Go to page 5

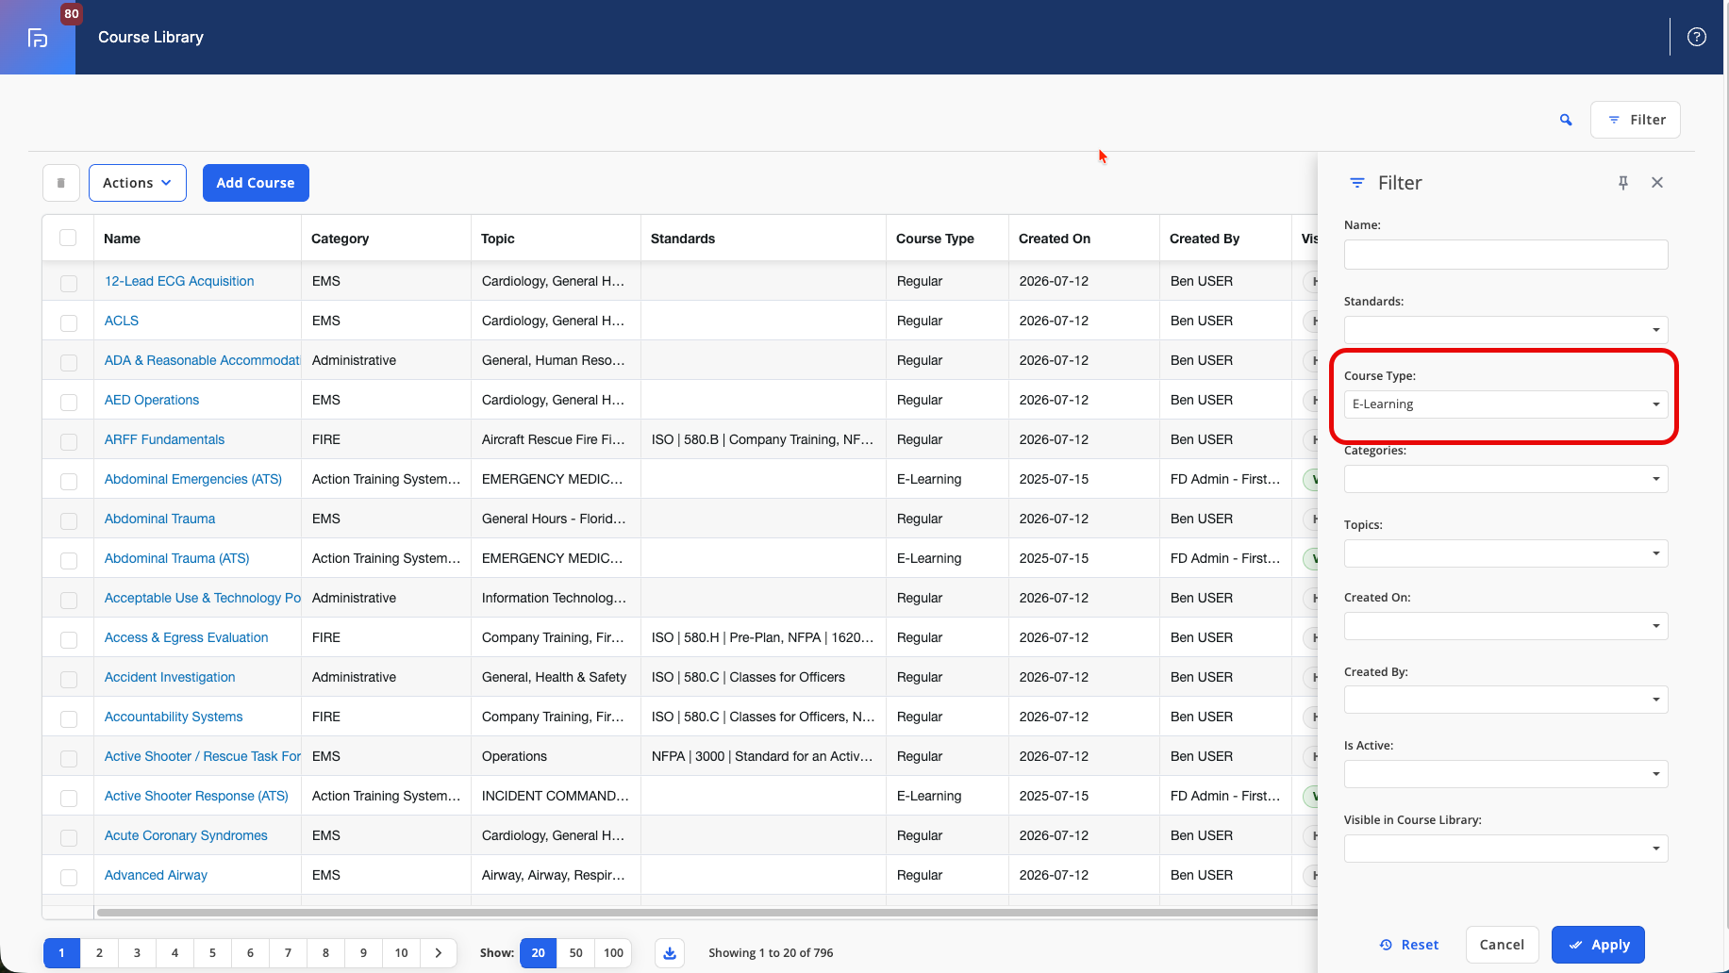coord(212,953)
